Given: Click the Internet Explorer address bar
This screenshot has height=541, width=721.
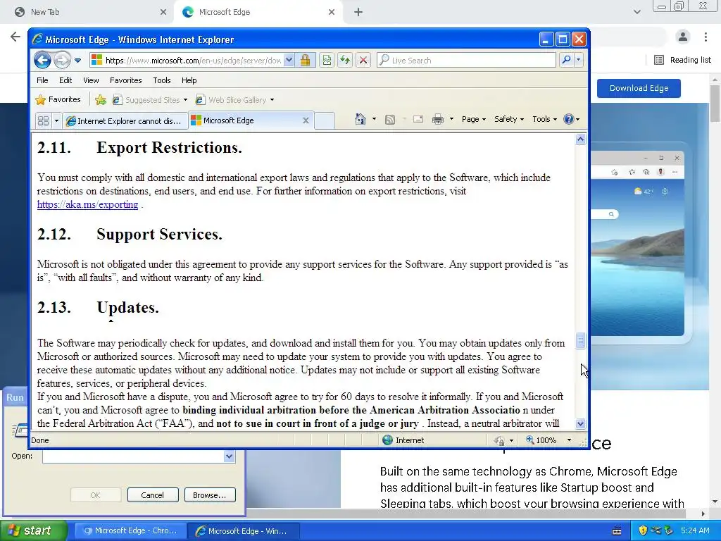Looking at the screenshot, I should [192, 61].
